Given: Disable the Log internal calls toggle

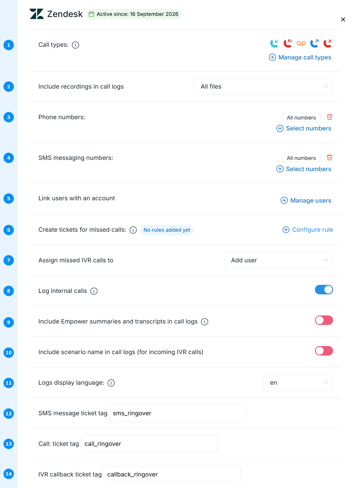Looking at the screenshot, I should click(x=324, y=290).
